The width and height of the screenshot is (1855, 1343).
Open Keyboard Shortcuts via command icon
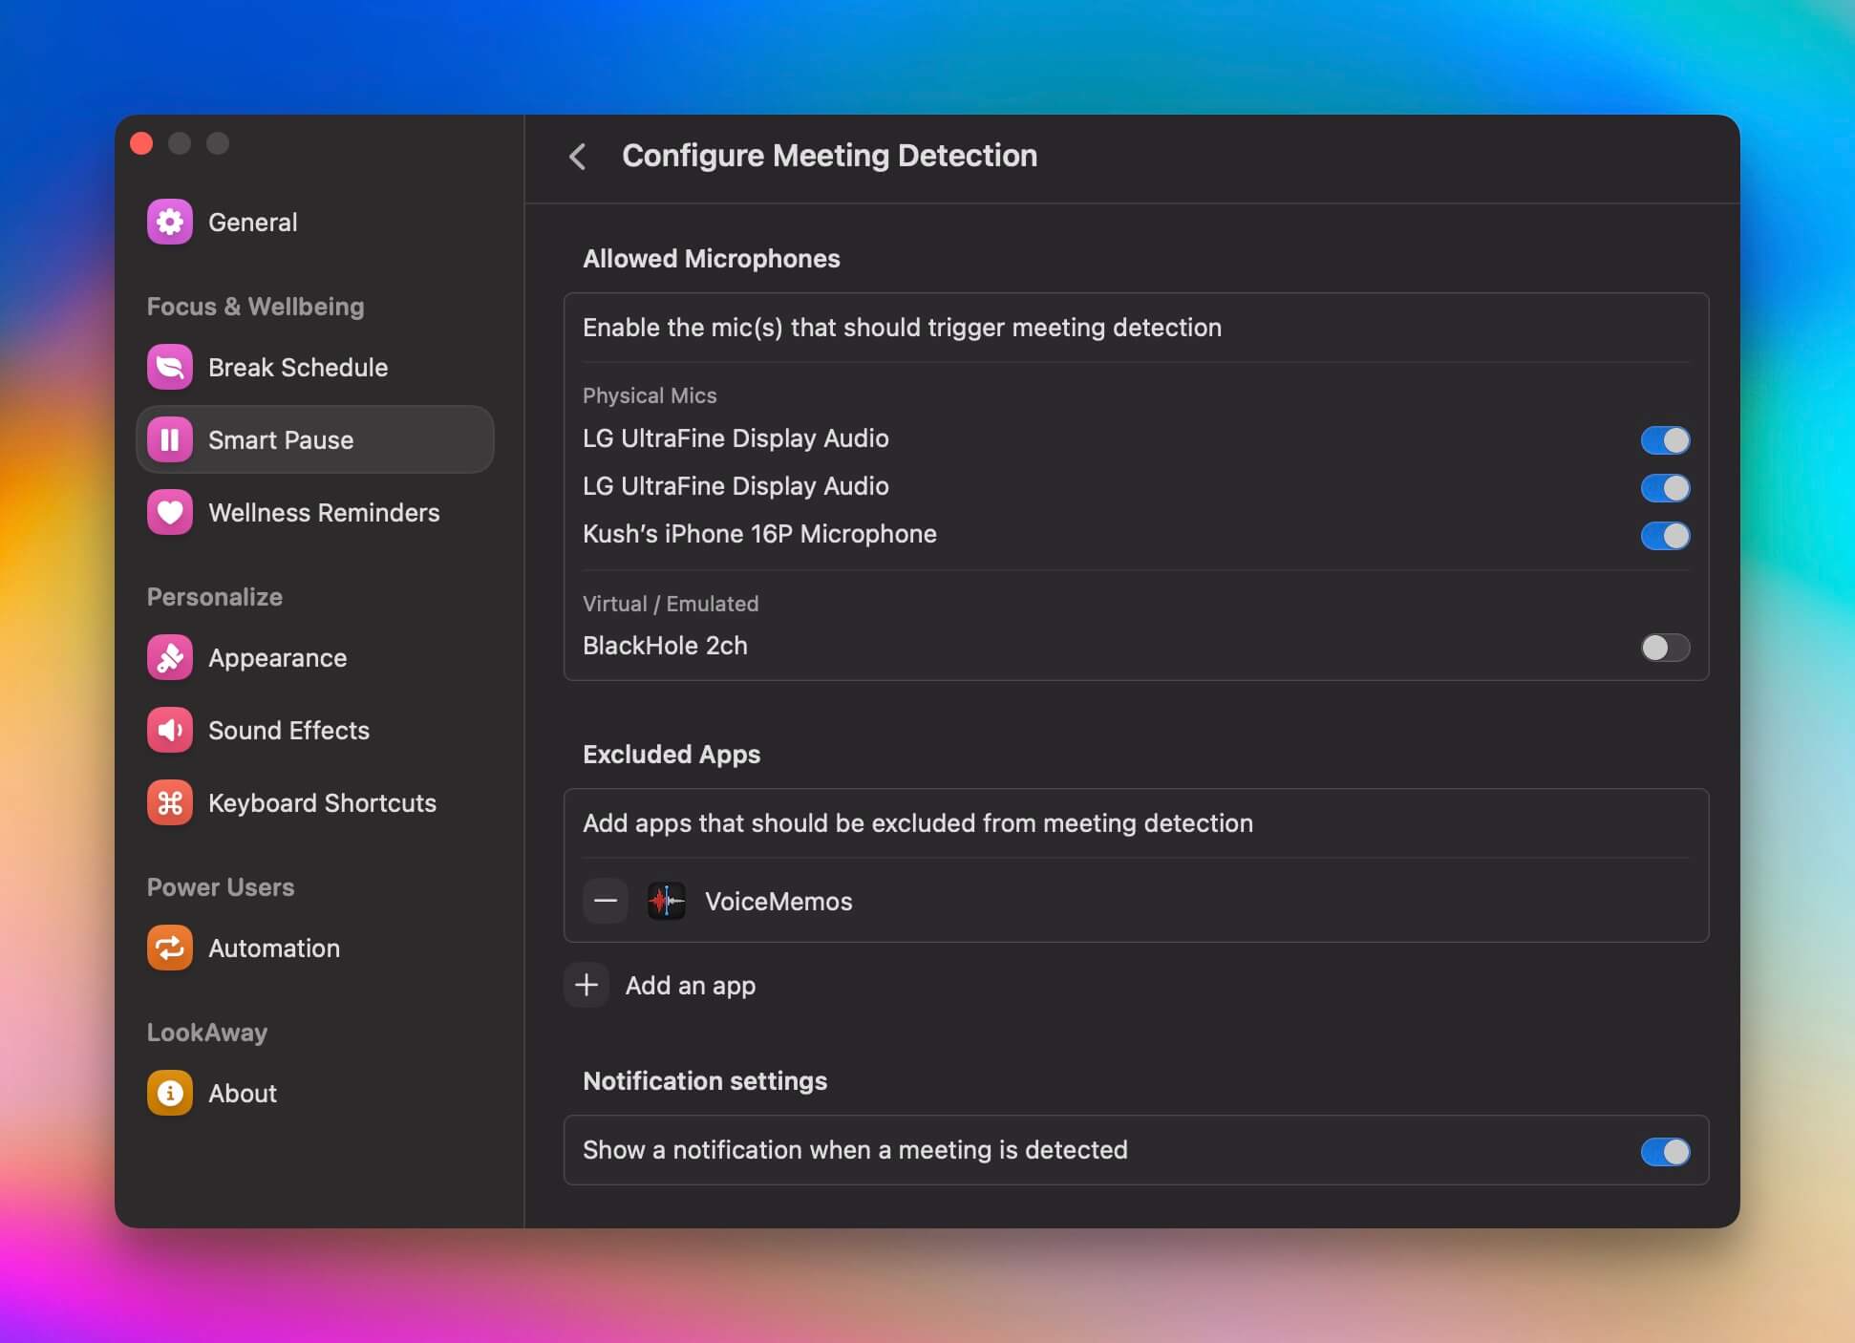pos(169,802)
